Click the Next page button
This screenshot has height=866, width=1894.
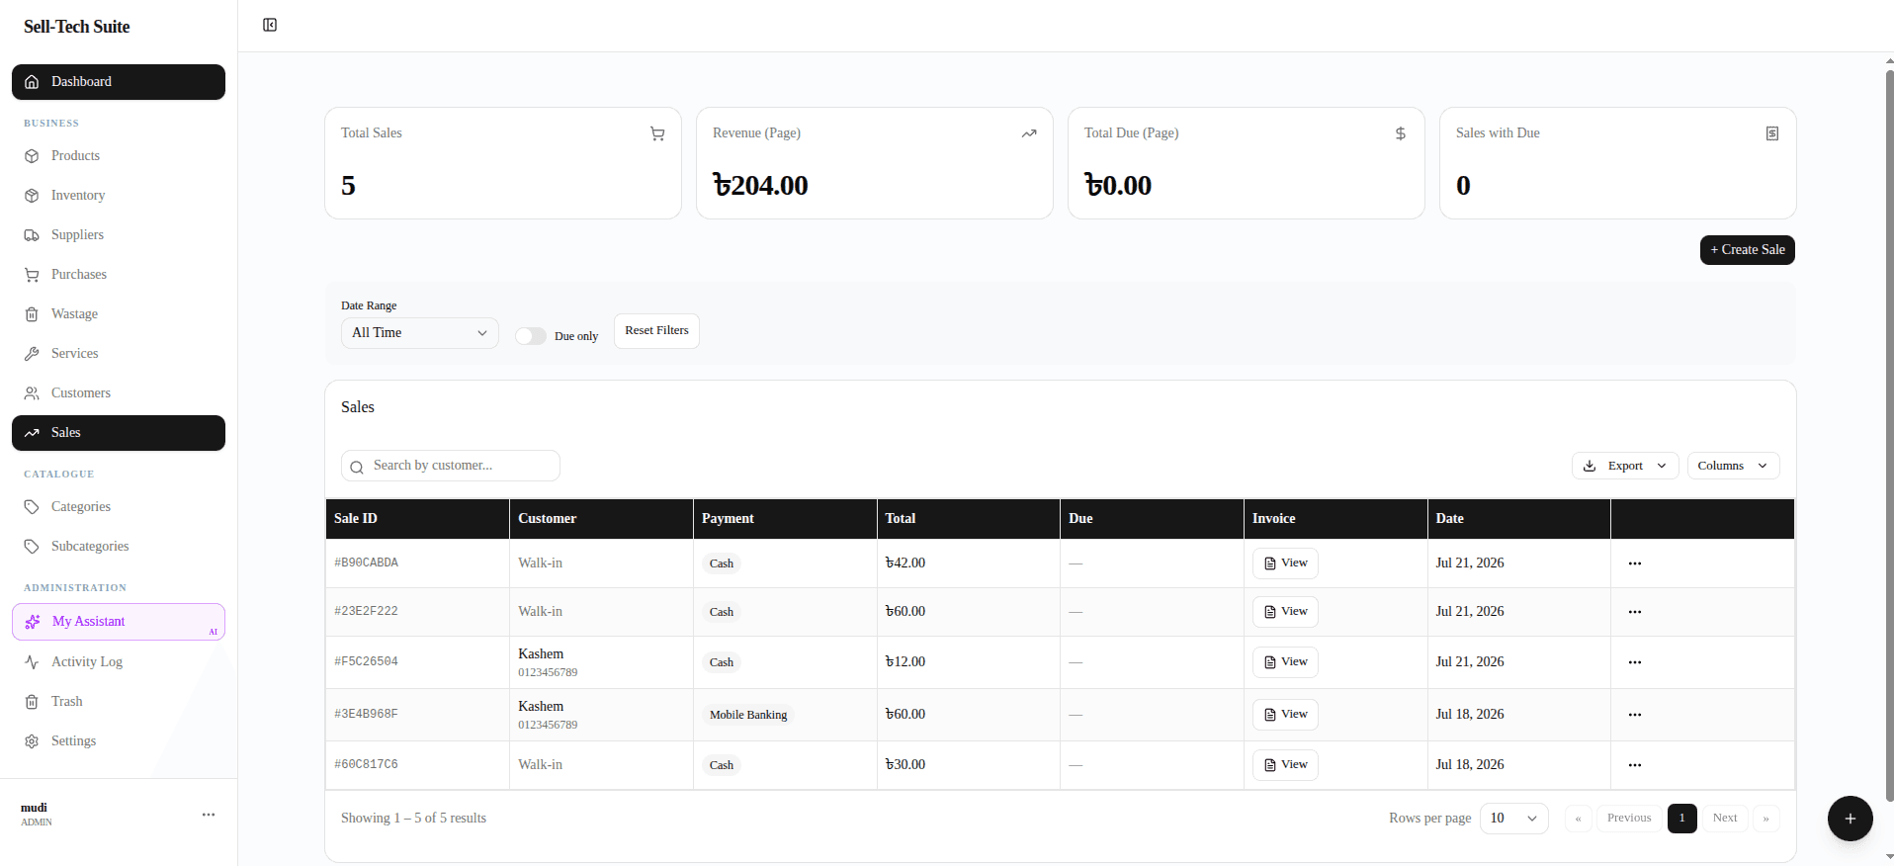[1725, 819]
